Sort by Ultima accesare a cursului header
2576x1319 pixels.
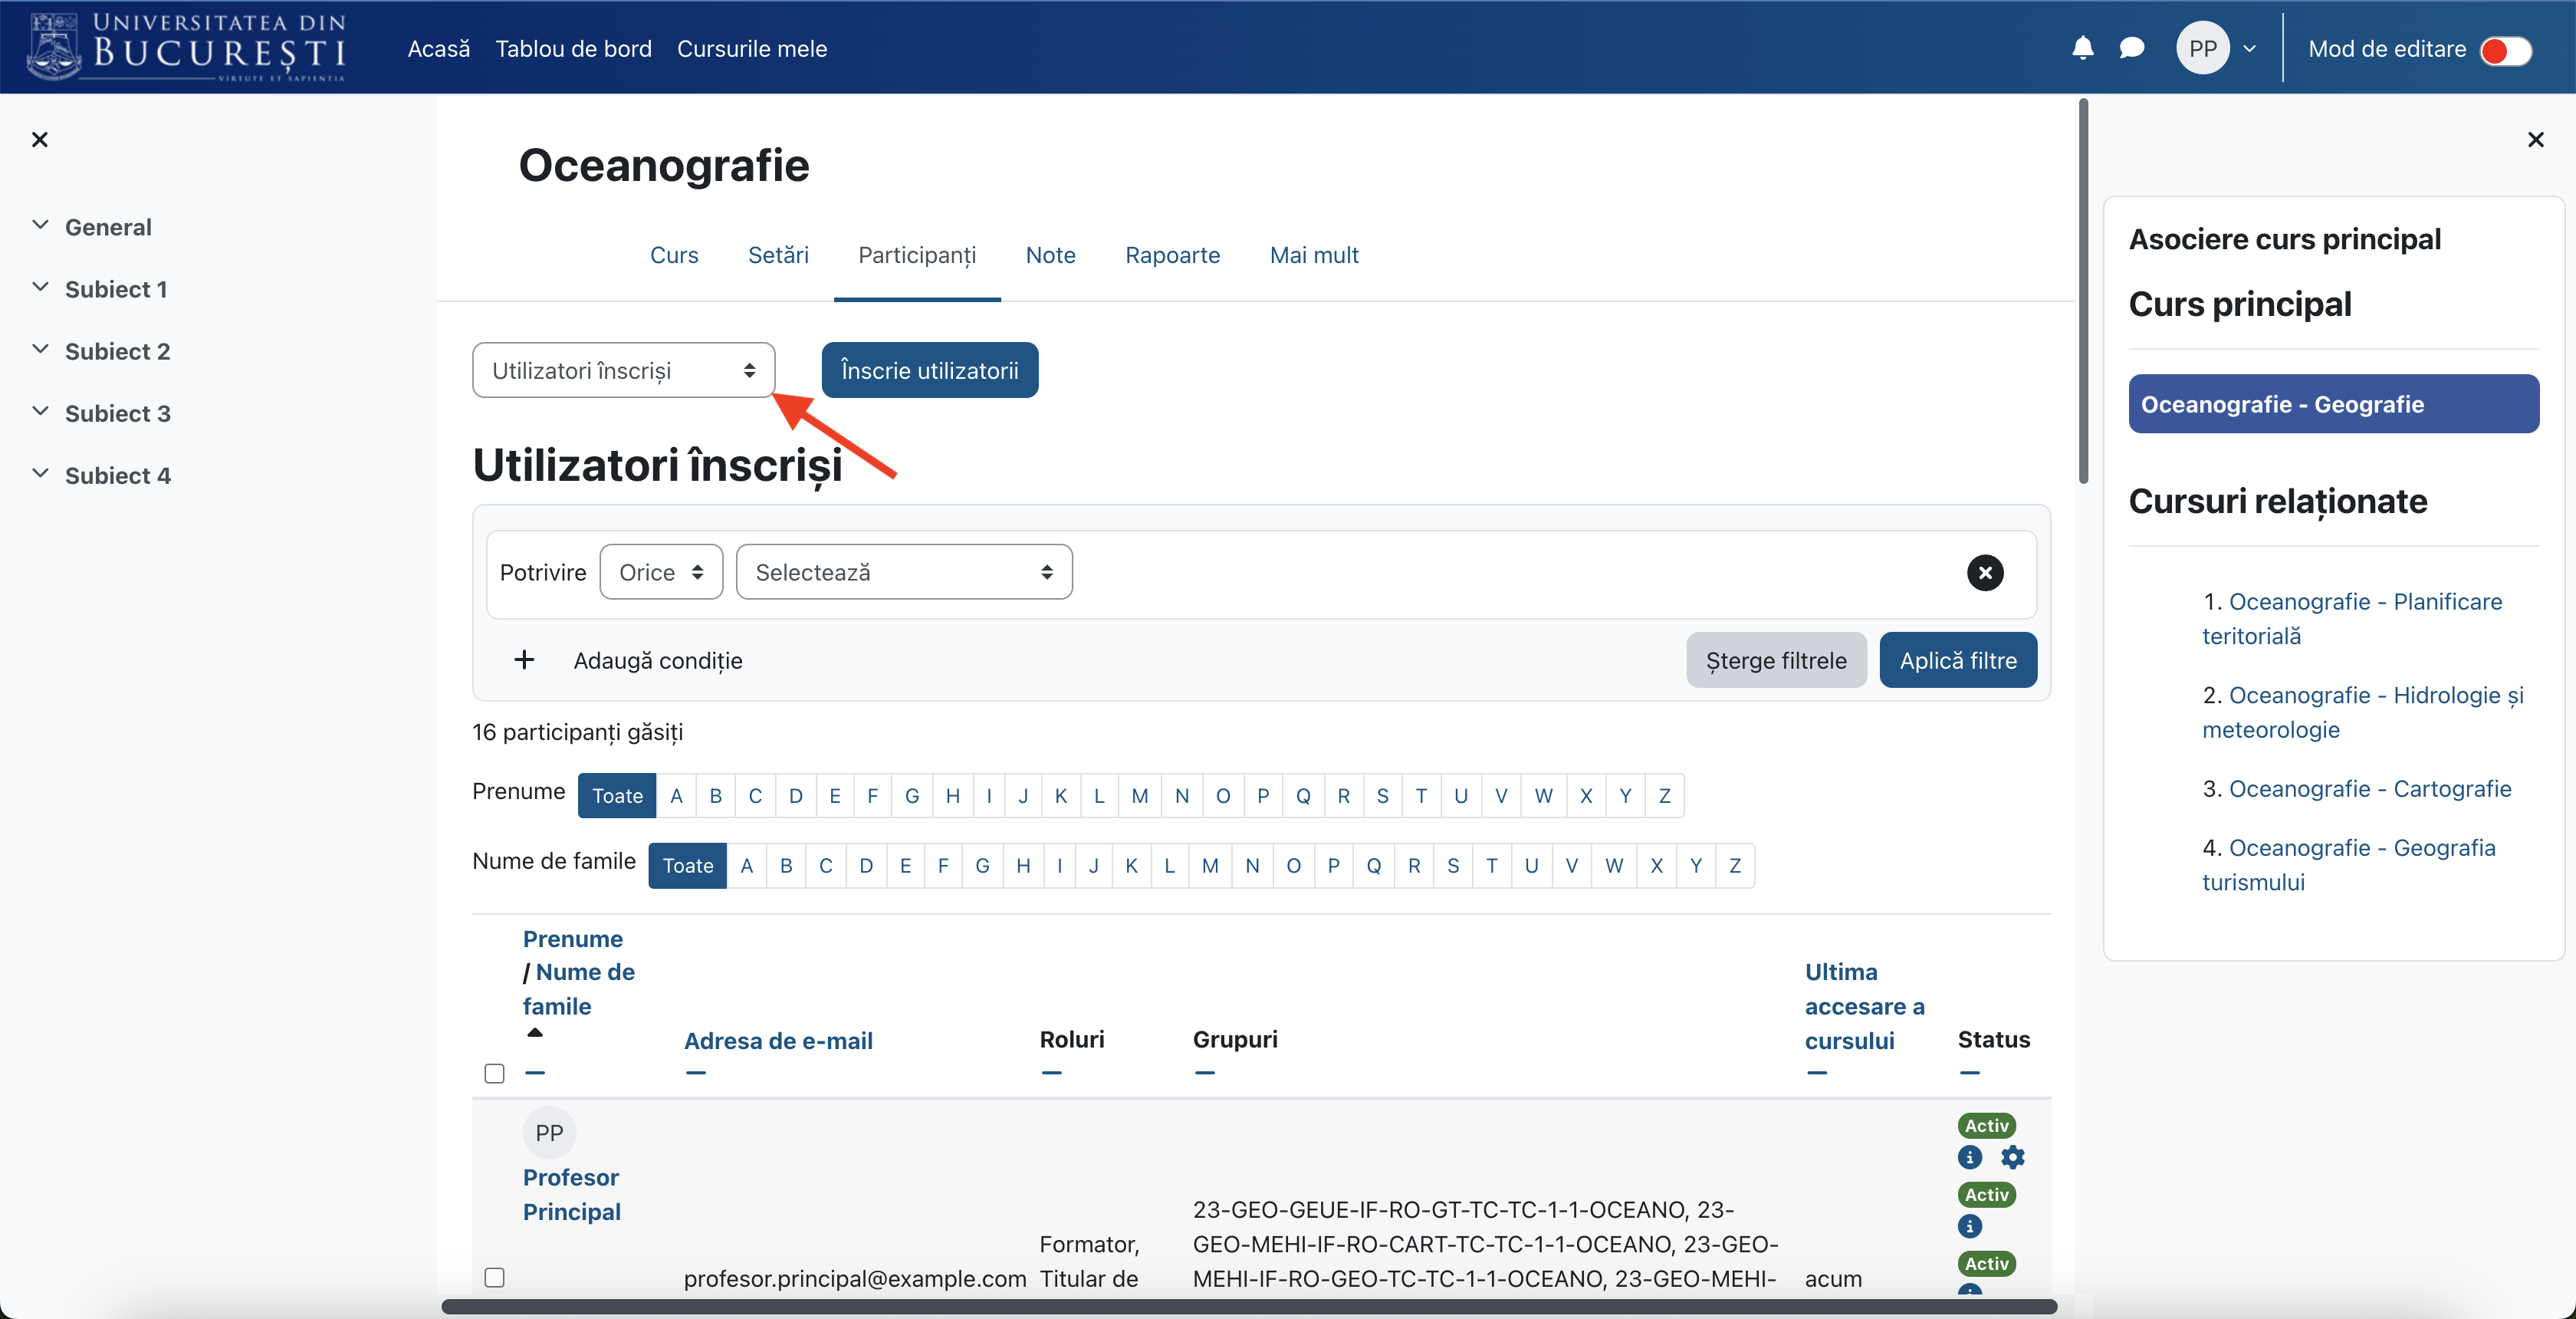(1864, 1006)
